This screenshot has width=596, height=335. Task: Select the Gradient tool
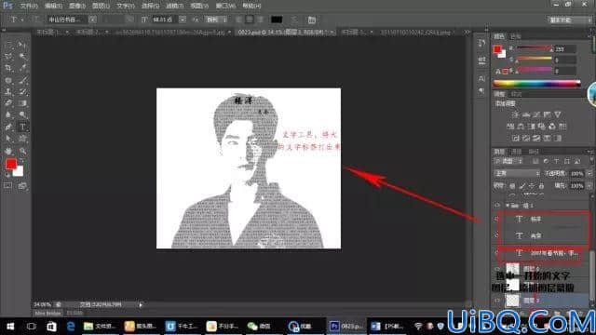click(22, 103)
